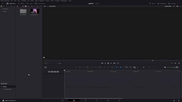Select the video clip thumbnail in media pool
Image resolution: width=182 pixels, height=102 pixels.
(35, 11)
